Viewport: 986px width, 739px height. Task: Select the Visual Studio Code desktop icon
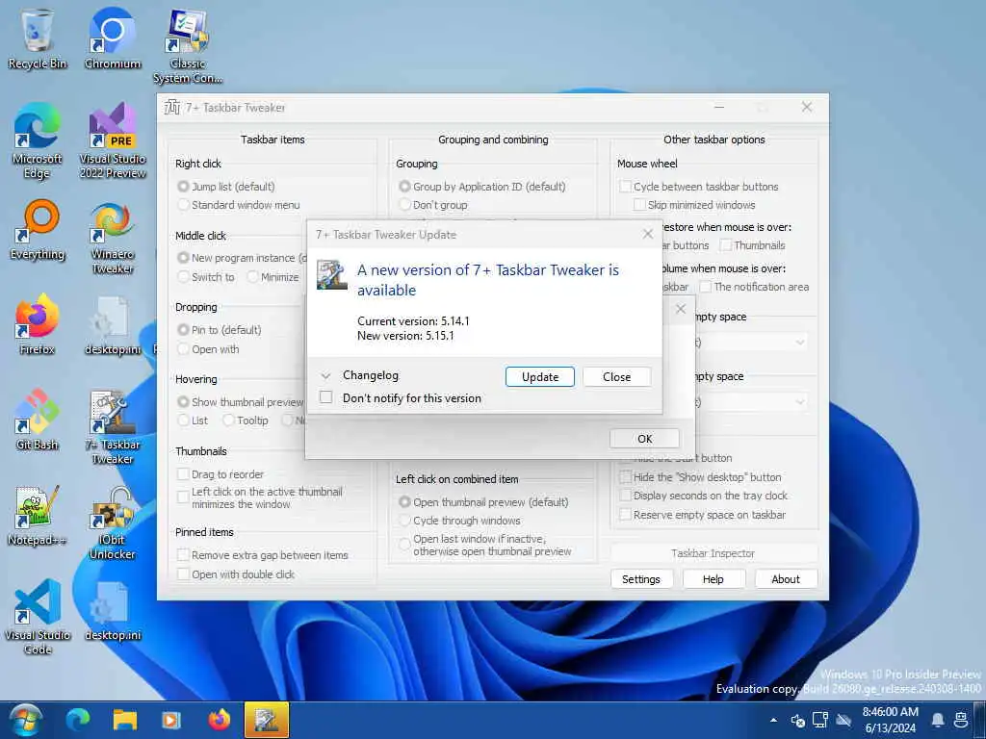[x=38, y=618]
